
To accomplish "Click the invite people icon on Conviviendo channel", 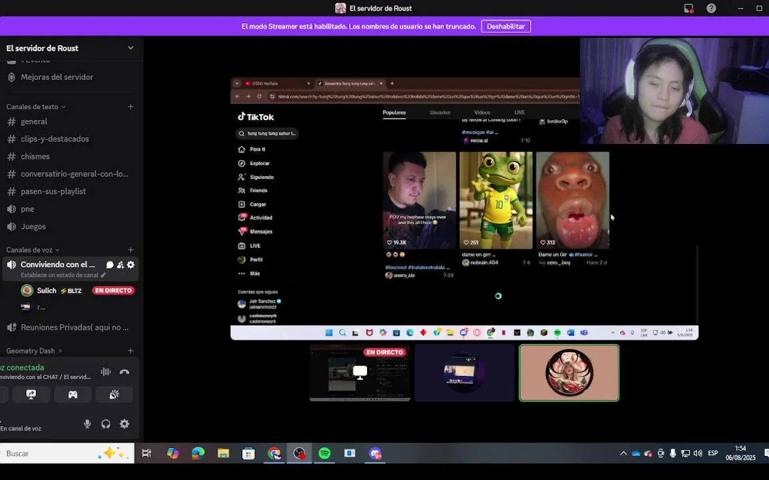I will pyautogui.click(x=120, y=265).
